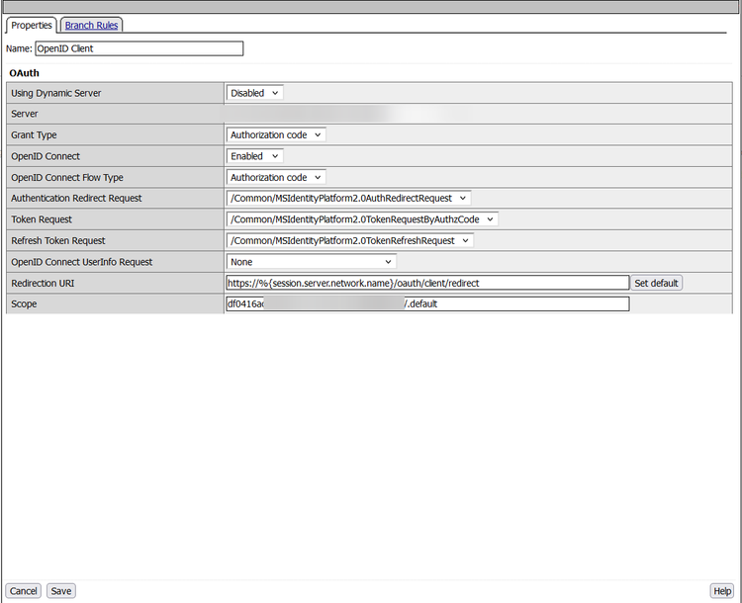This screenshot has width=742, height=603.
Task: Open the Grant Type dropdown
Action: pyautogui.click(x=276, y=134)
